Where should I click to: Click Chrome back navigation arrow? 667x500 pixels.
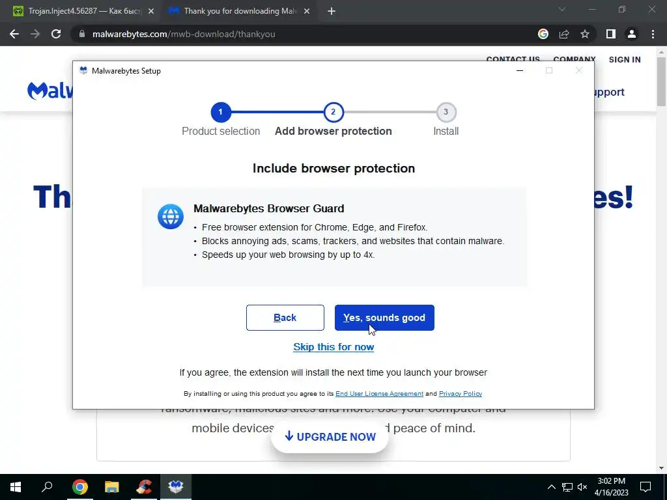click(14, 34)
